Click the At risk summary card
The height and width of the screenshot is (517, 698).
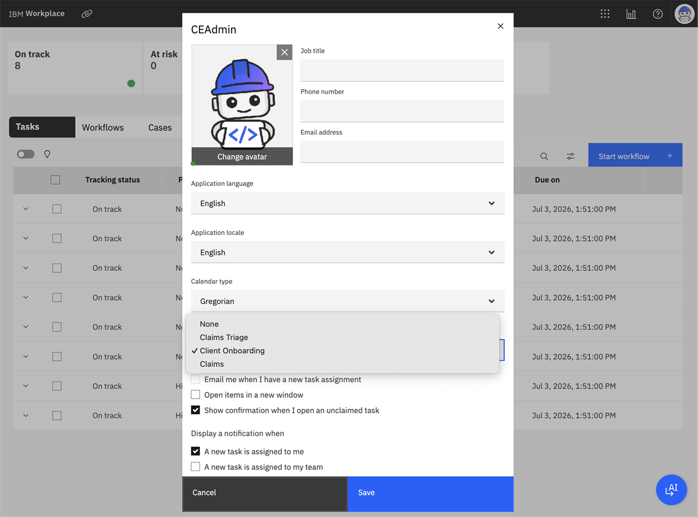tap(163, 68)
